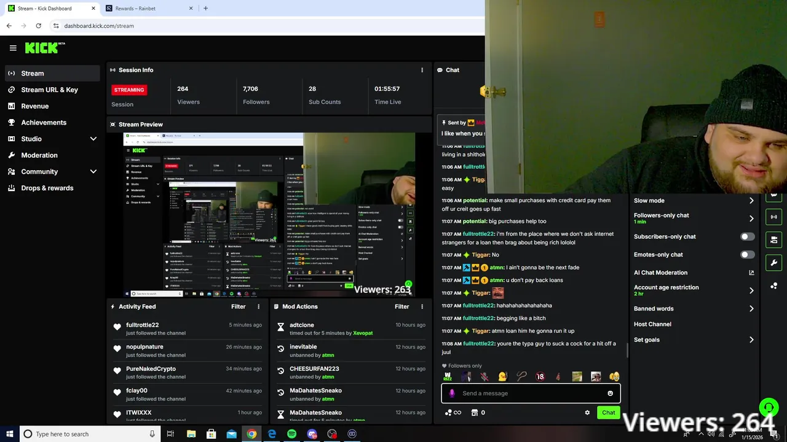
Task: Insert the W RIZZ emote
Action: pyautogui.click(x=448, y=377)
